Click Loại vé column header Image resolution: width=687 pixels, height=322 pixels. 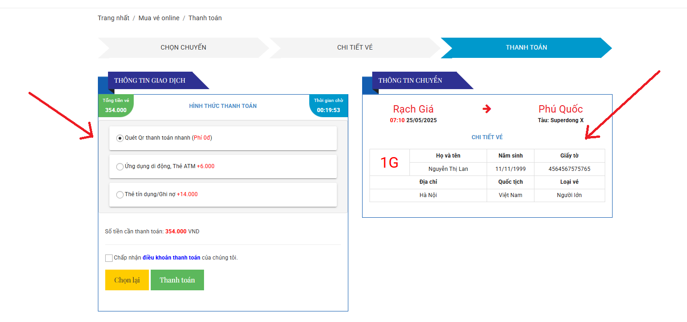click(x=569, y=182)
